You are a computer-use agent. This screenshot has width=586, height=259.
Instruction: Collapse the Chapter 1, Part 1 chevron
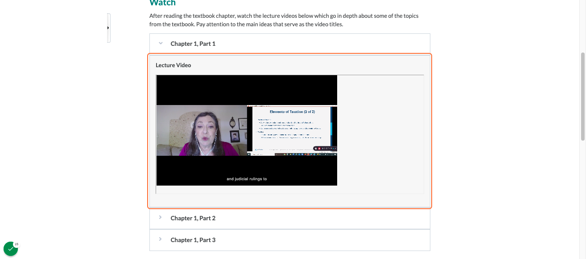tap(161, 43)
